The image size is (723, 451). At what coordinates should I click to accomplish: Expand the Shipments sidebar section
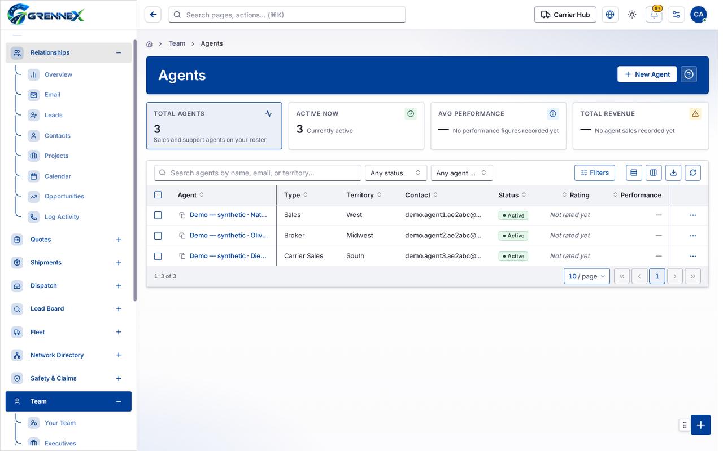[119, 263]
